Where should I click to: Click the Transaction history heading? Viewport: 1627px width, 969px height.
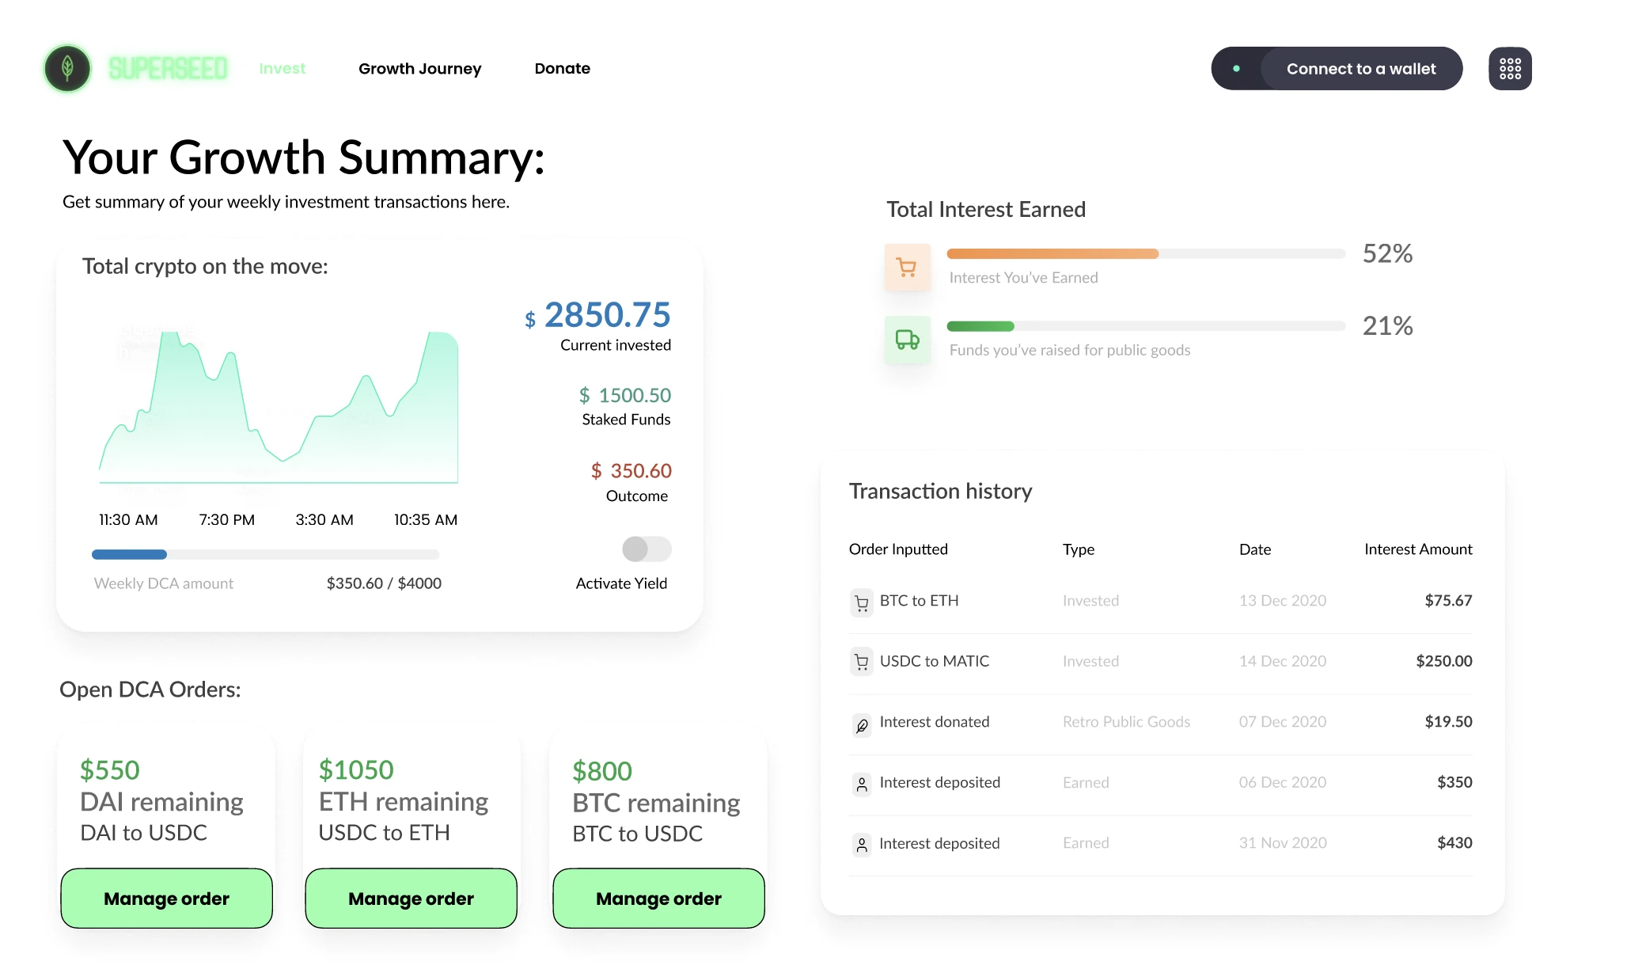tap(940, 492)
